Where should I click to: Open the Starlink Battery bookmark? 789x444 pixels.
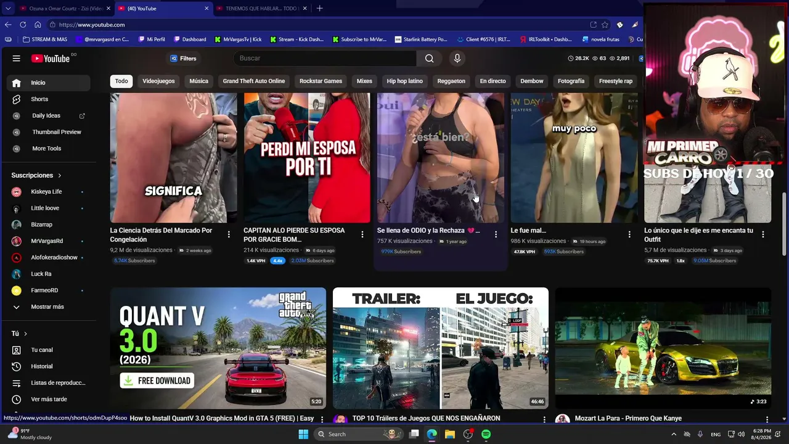coord(421,39)
